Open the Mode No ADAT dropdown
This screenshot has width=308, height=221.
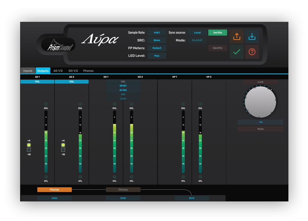point(197,40)
